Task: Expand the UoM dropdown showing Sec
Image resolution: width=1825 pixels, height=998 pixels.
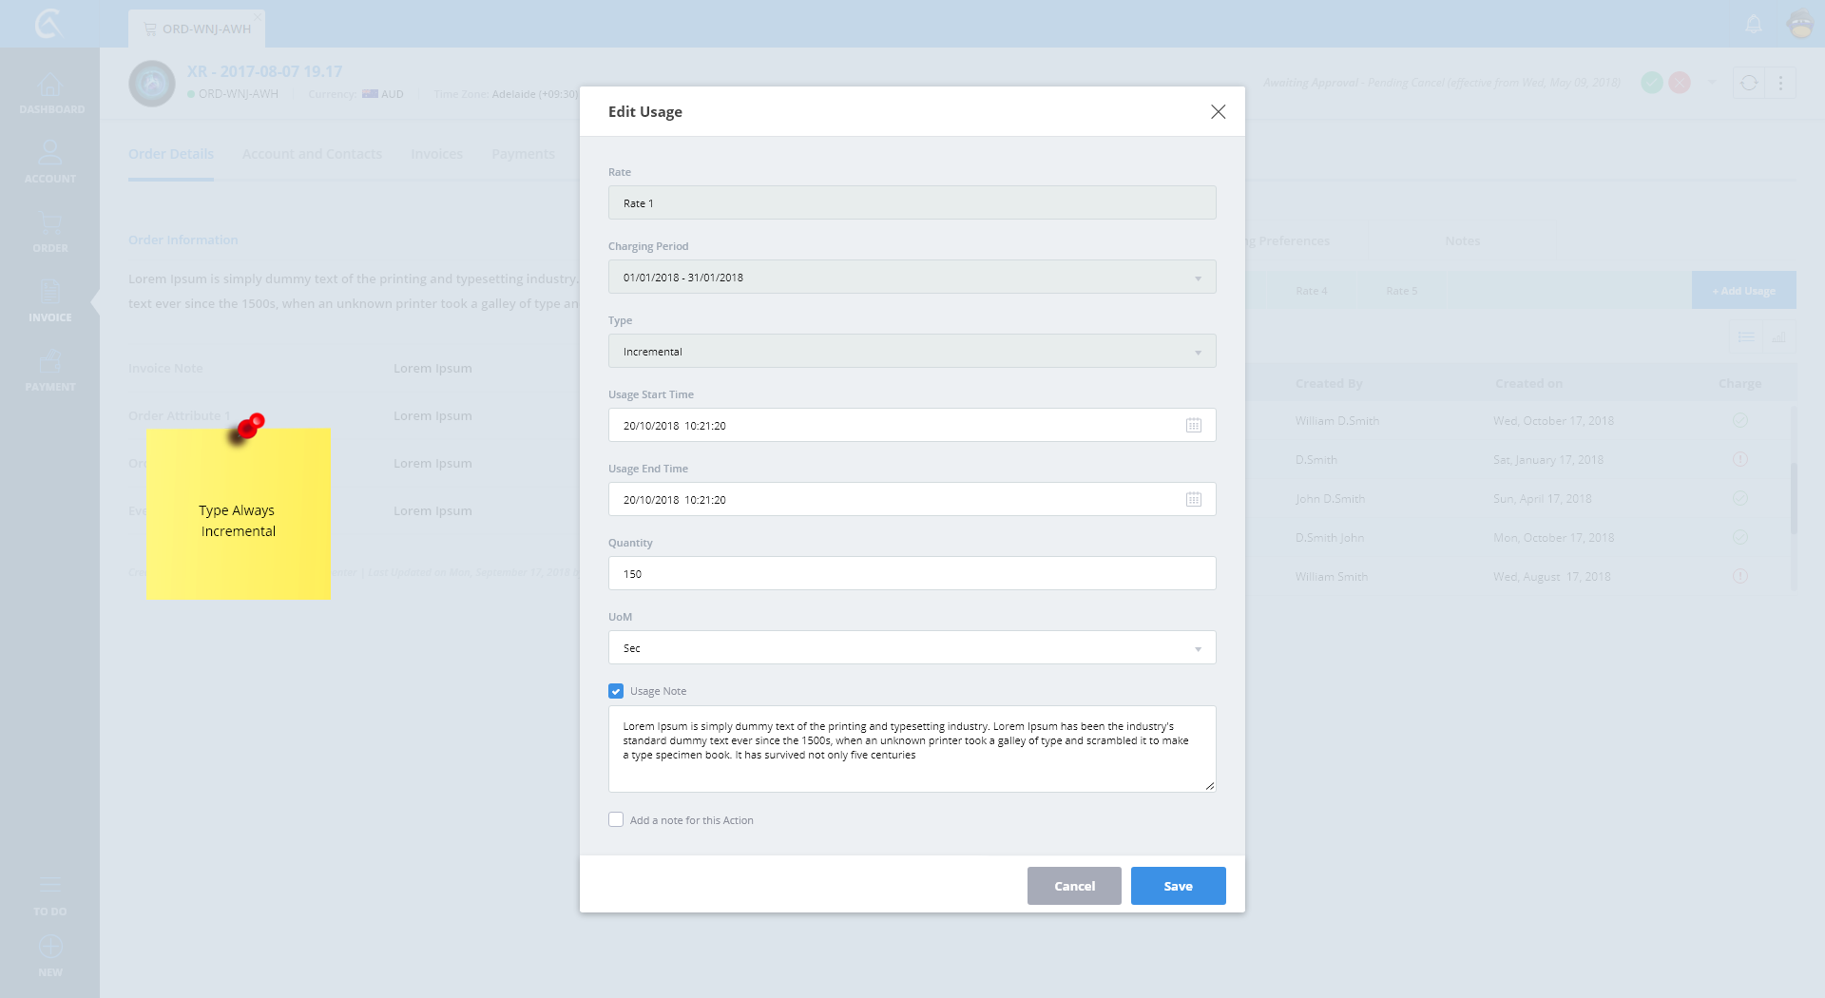Action: point(912,648)
